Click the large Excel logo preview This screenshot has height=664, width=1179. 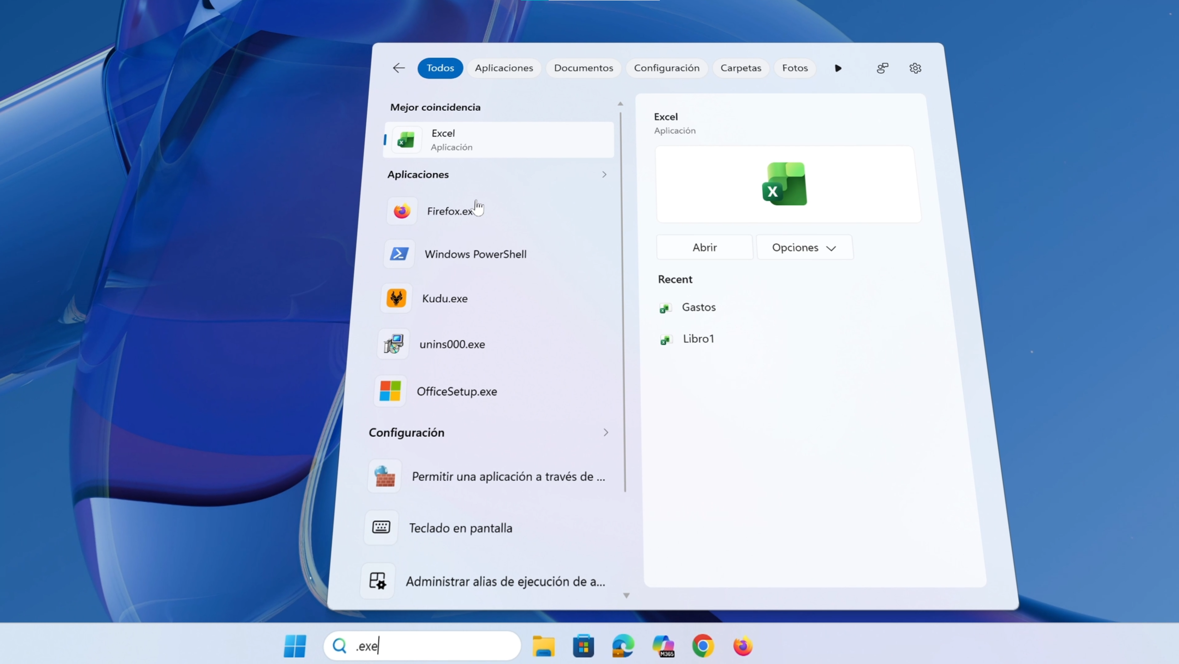tap(784, 184)
